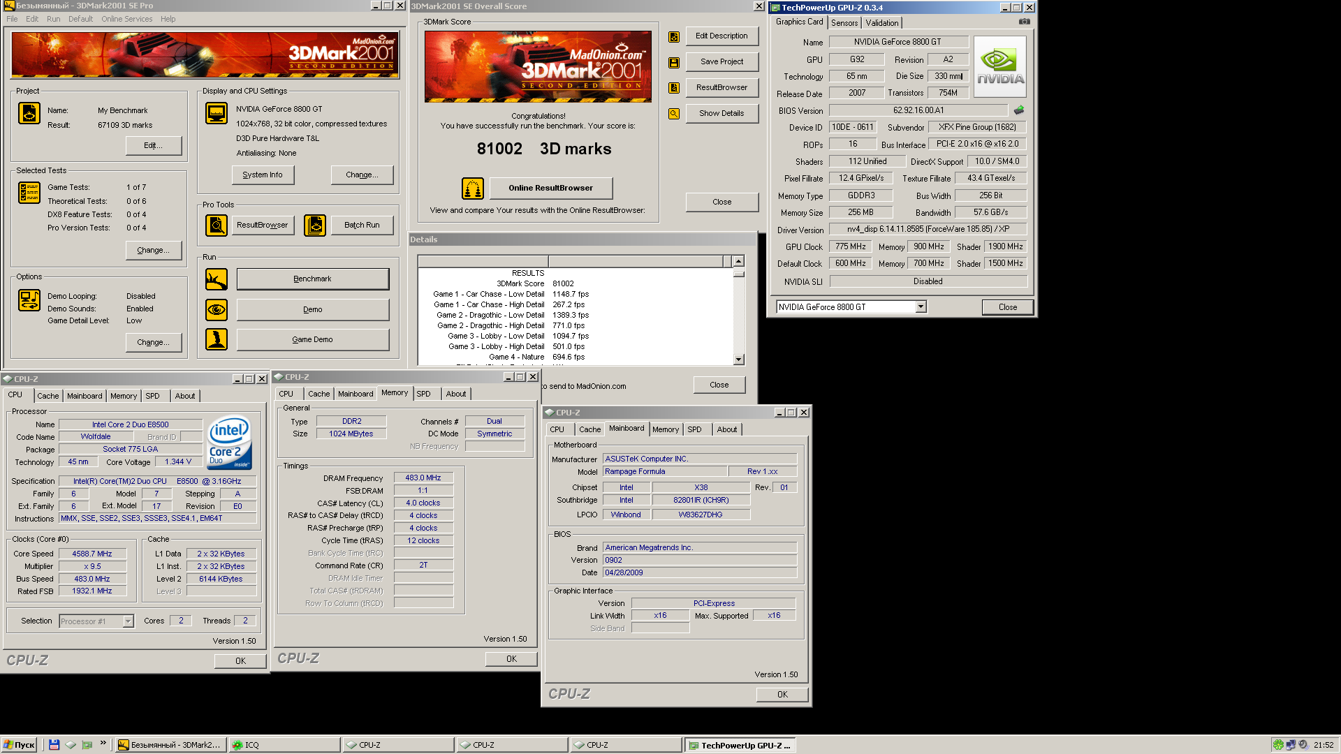Click the ResultBrowser magnifier icon in Pro Tools

point(217,226)
